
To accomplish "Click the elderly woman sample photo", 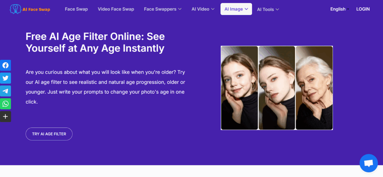I will (314, 88).
